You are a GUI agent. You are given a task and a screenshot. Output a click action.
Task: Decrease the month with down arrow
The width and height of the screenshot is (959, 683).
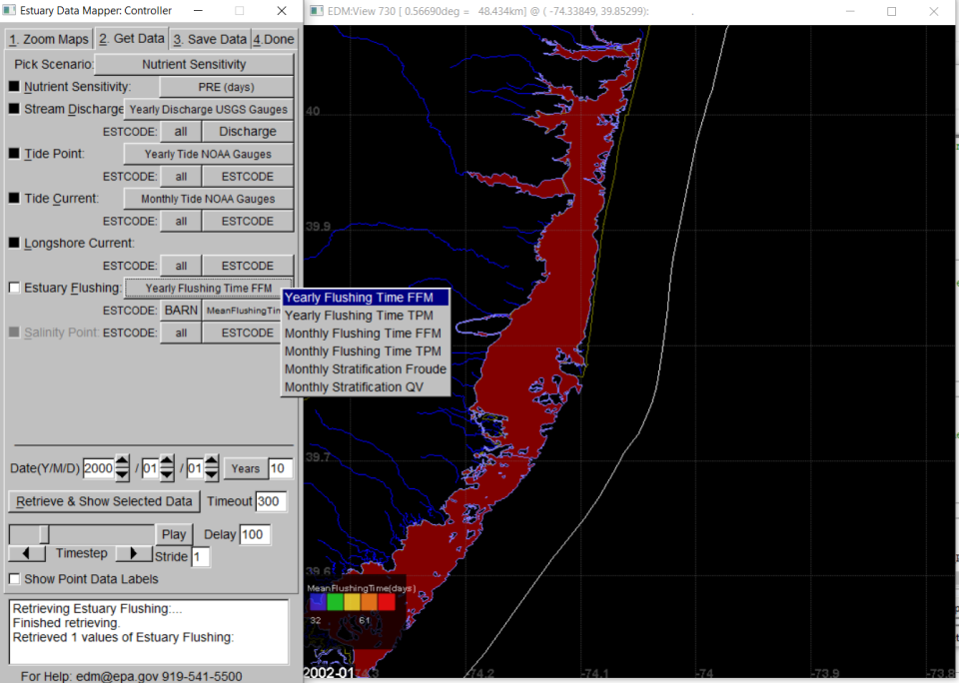(x=167, y=474)
